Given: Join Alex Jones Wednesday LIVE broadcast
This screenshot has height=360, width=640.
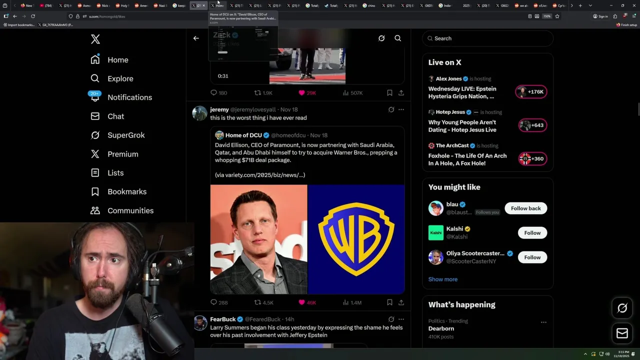Looking at the screenshot, I should click(462, 92).
